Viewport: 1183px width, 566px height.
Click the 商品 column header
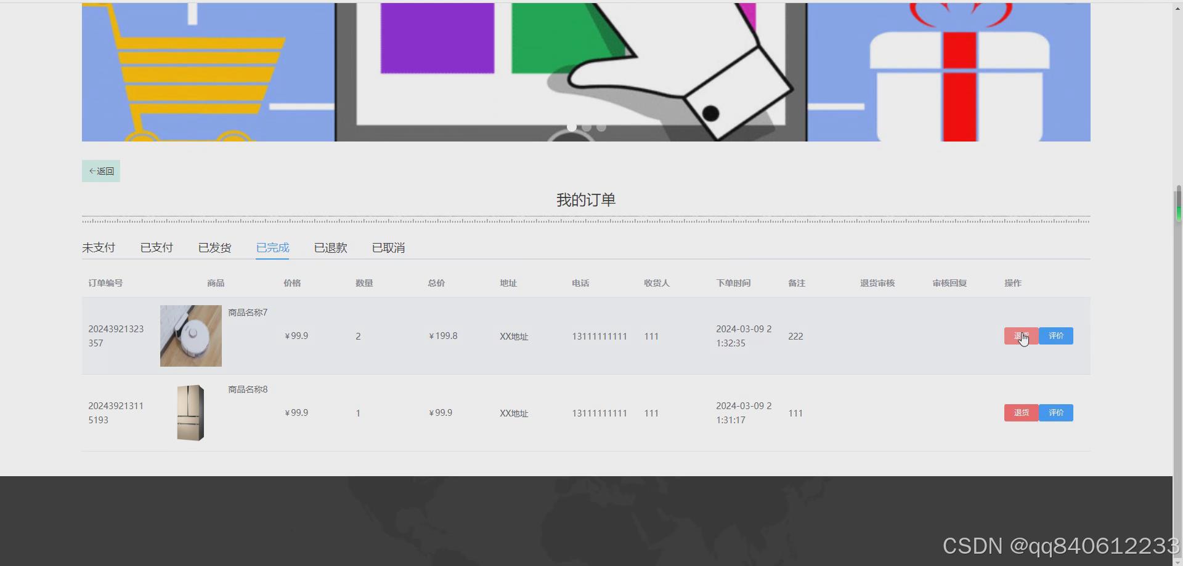[216, 283]
